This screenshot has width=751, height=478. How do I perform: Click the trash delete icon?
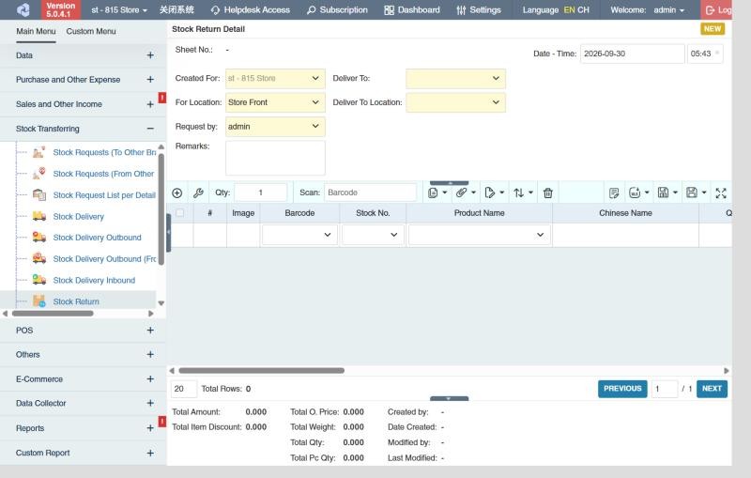548,193
